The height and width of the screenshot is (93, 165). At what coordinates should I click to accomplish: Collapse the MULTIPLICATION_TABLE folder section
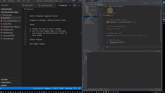[10, 12]
